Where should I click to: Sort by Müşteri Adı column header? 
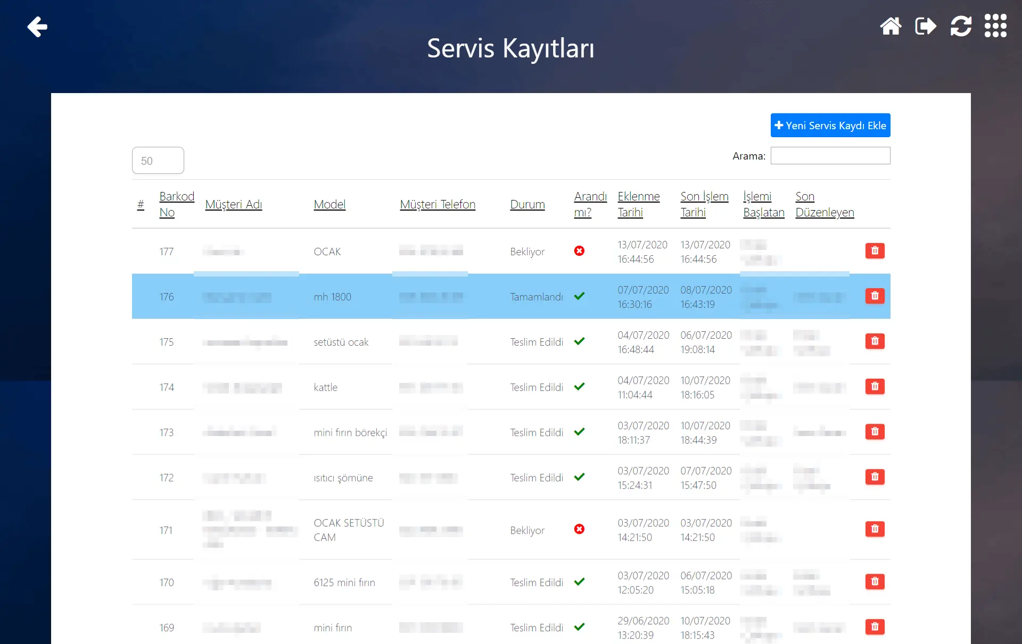point(233,204)
